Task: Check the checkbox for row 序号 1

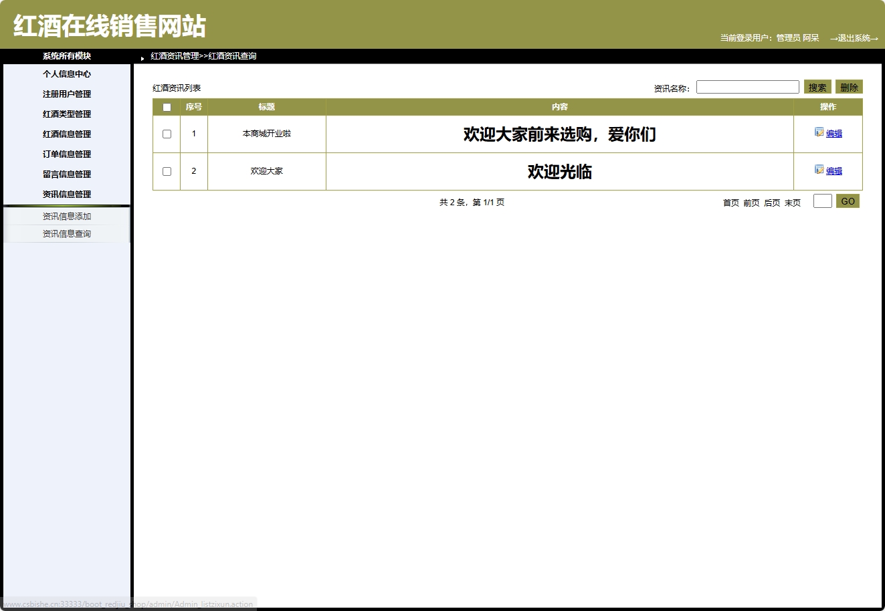Action: [167, 133]
